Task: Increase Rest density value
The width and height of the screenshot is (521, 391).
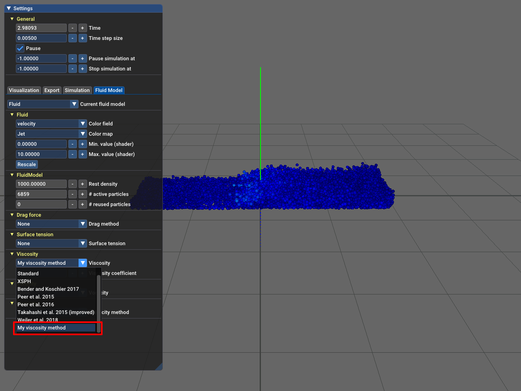Action: click(x=82, y=184)
